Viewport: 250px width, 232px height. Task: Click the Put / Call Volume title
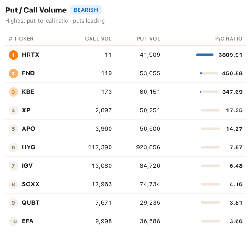click(x=36, y=10)
